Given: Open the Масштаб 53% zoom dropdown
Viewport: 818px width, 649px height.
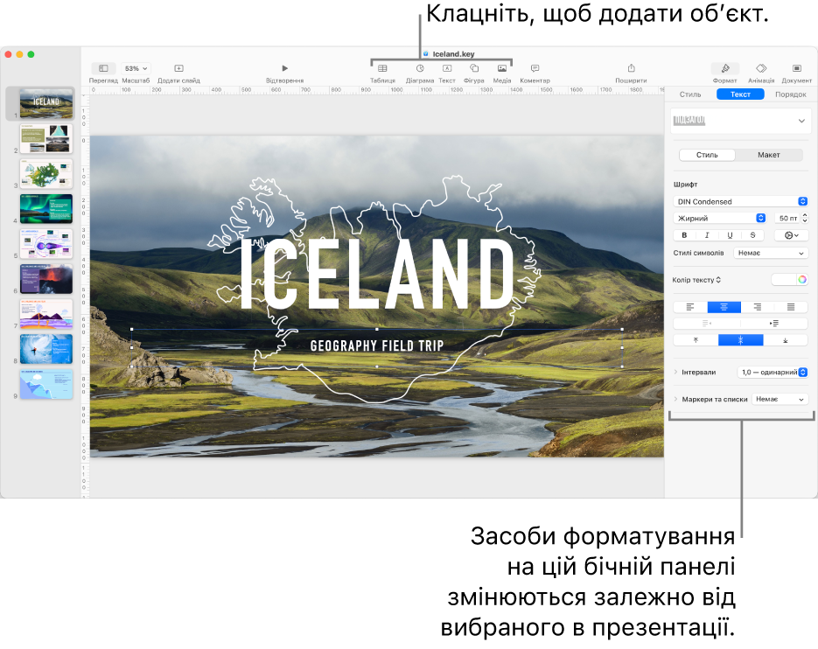Looking at the screenshot, I should click(136, 68).
